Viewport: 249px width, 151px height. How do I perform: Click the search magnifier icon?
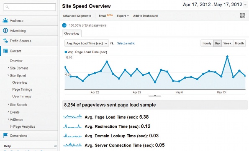(x=7, y=7)
